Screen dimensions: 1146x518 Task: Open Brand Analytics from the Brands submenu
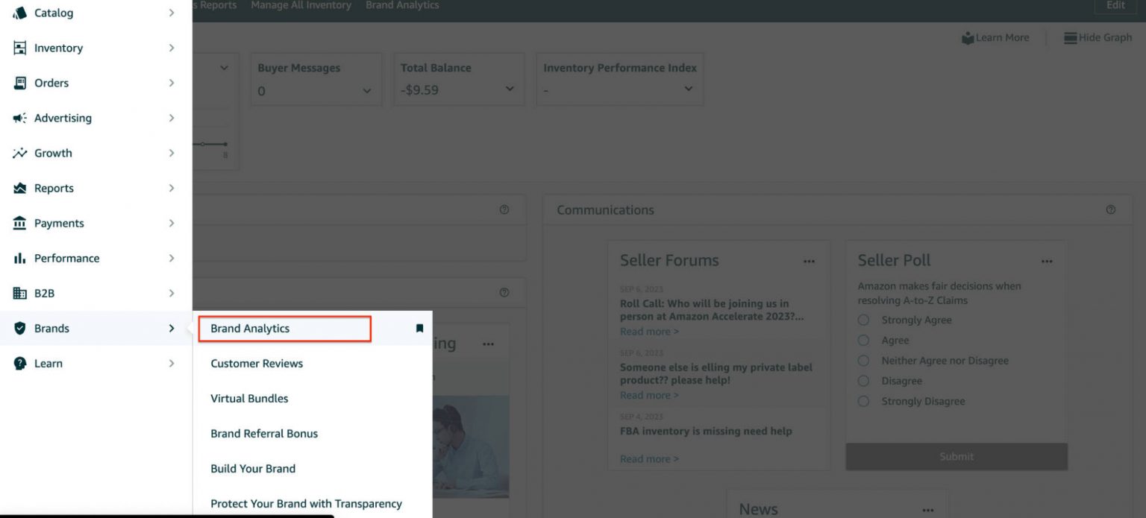tap(248, 328)
